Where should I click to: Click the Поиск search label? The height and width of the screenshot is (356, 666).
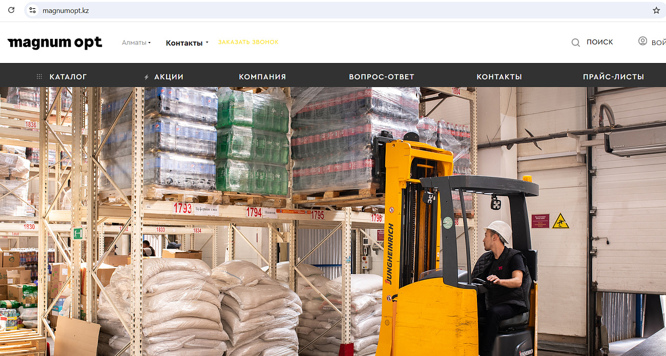pos(600,42)
